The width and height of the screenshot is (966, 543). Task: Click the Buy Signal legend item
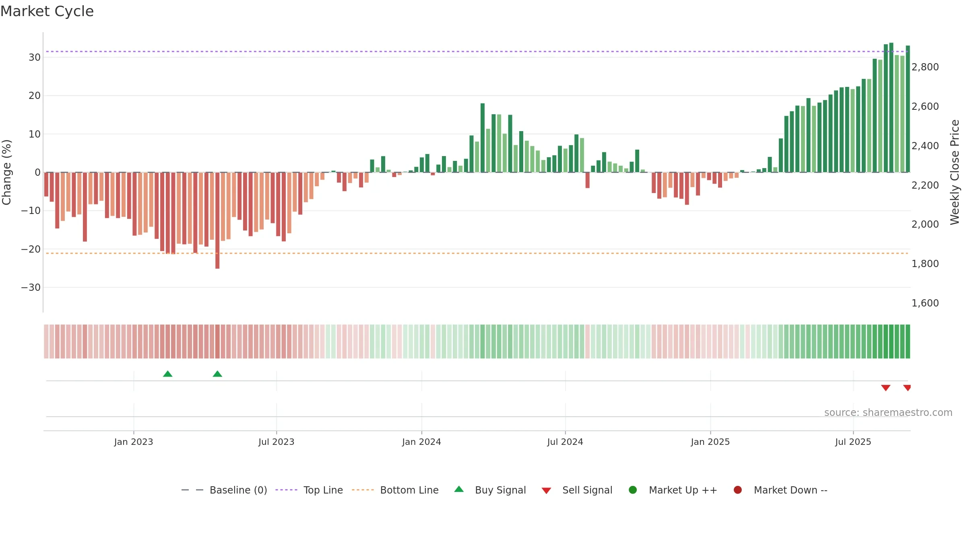pos(490,490)
